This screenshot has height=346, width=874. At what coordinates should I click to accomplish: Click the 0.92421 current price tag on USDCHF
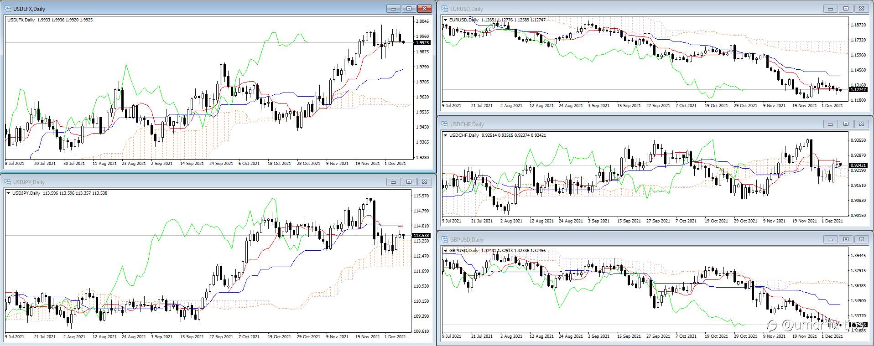click(858, 165)
